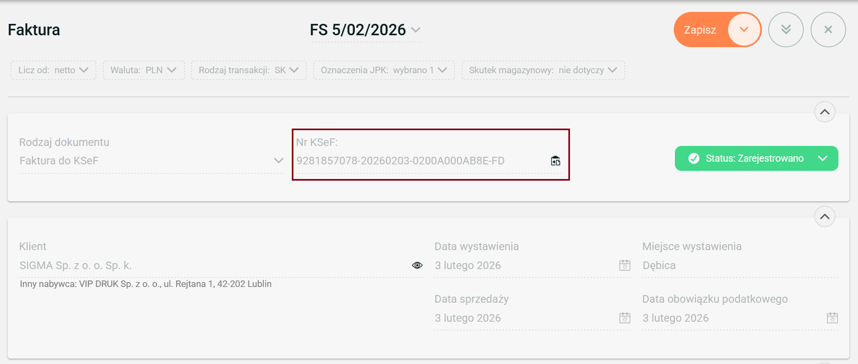
Task: Close the invoice with X button
Action: [x=828, y=30]
